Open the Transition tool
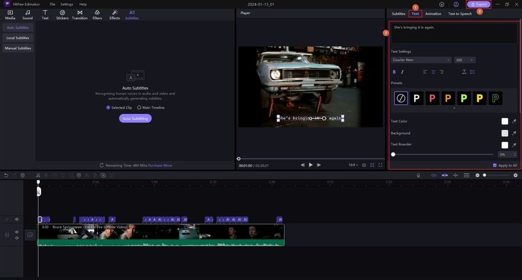 click(80, 15)
